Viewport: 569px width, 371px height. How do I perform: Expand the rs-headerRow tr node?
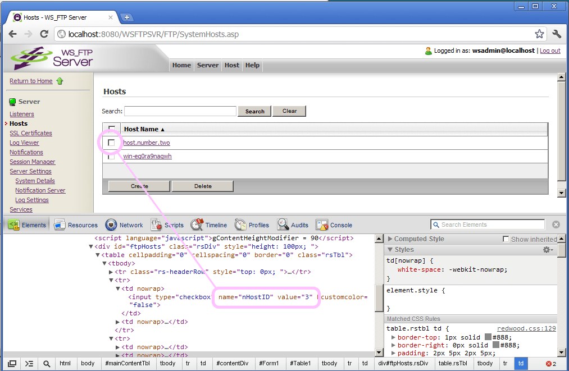pos(111,272)
